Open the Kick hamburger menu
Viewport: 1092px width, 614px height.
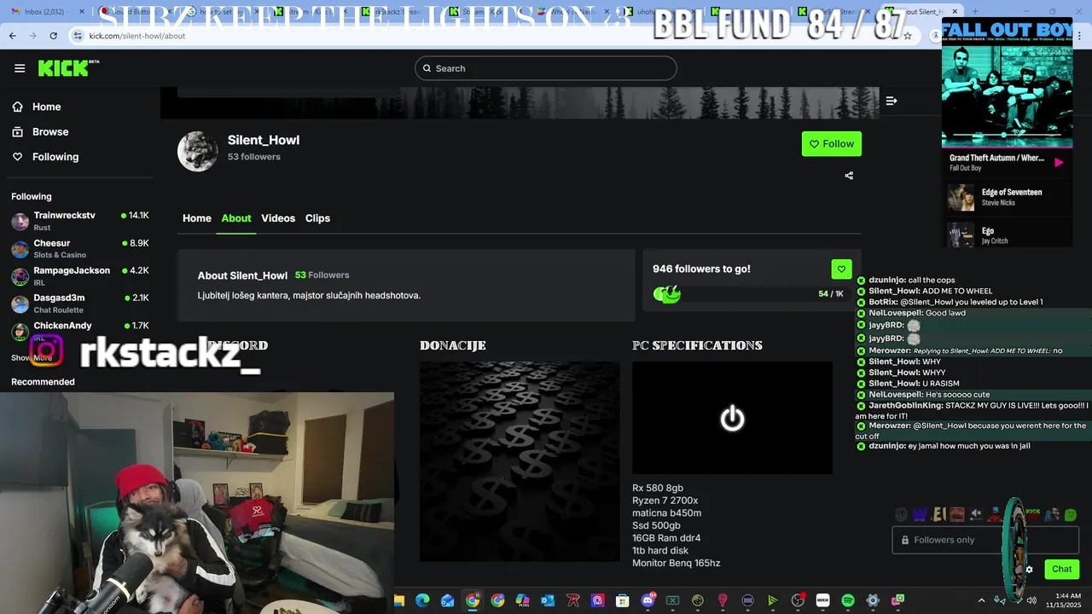click(x=20, y=68)
